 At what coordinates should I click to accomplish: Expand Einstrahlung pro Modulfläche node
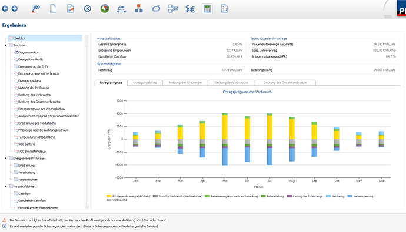(11, 123)
